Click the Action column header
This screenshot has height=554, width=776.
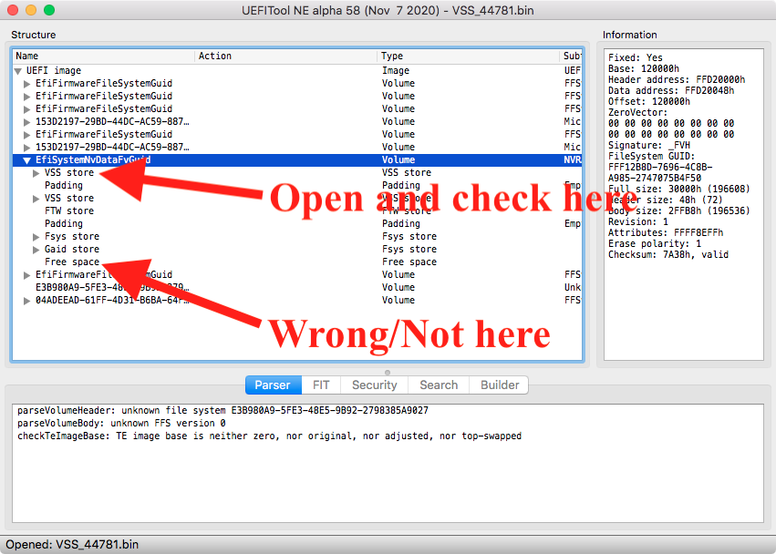point(286,56)
